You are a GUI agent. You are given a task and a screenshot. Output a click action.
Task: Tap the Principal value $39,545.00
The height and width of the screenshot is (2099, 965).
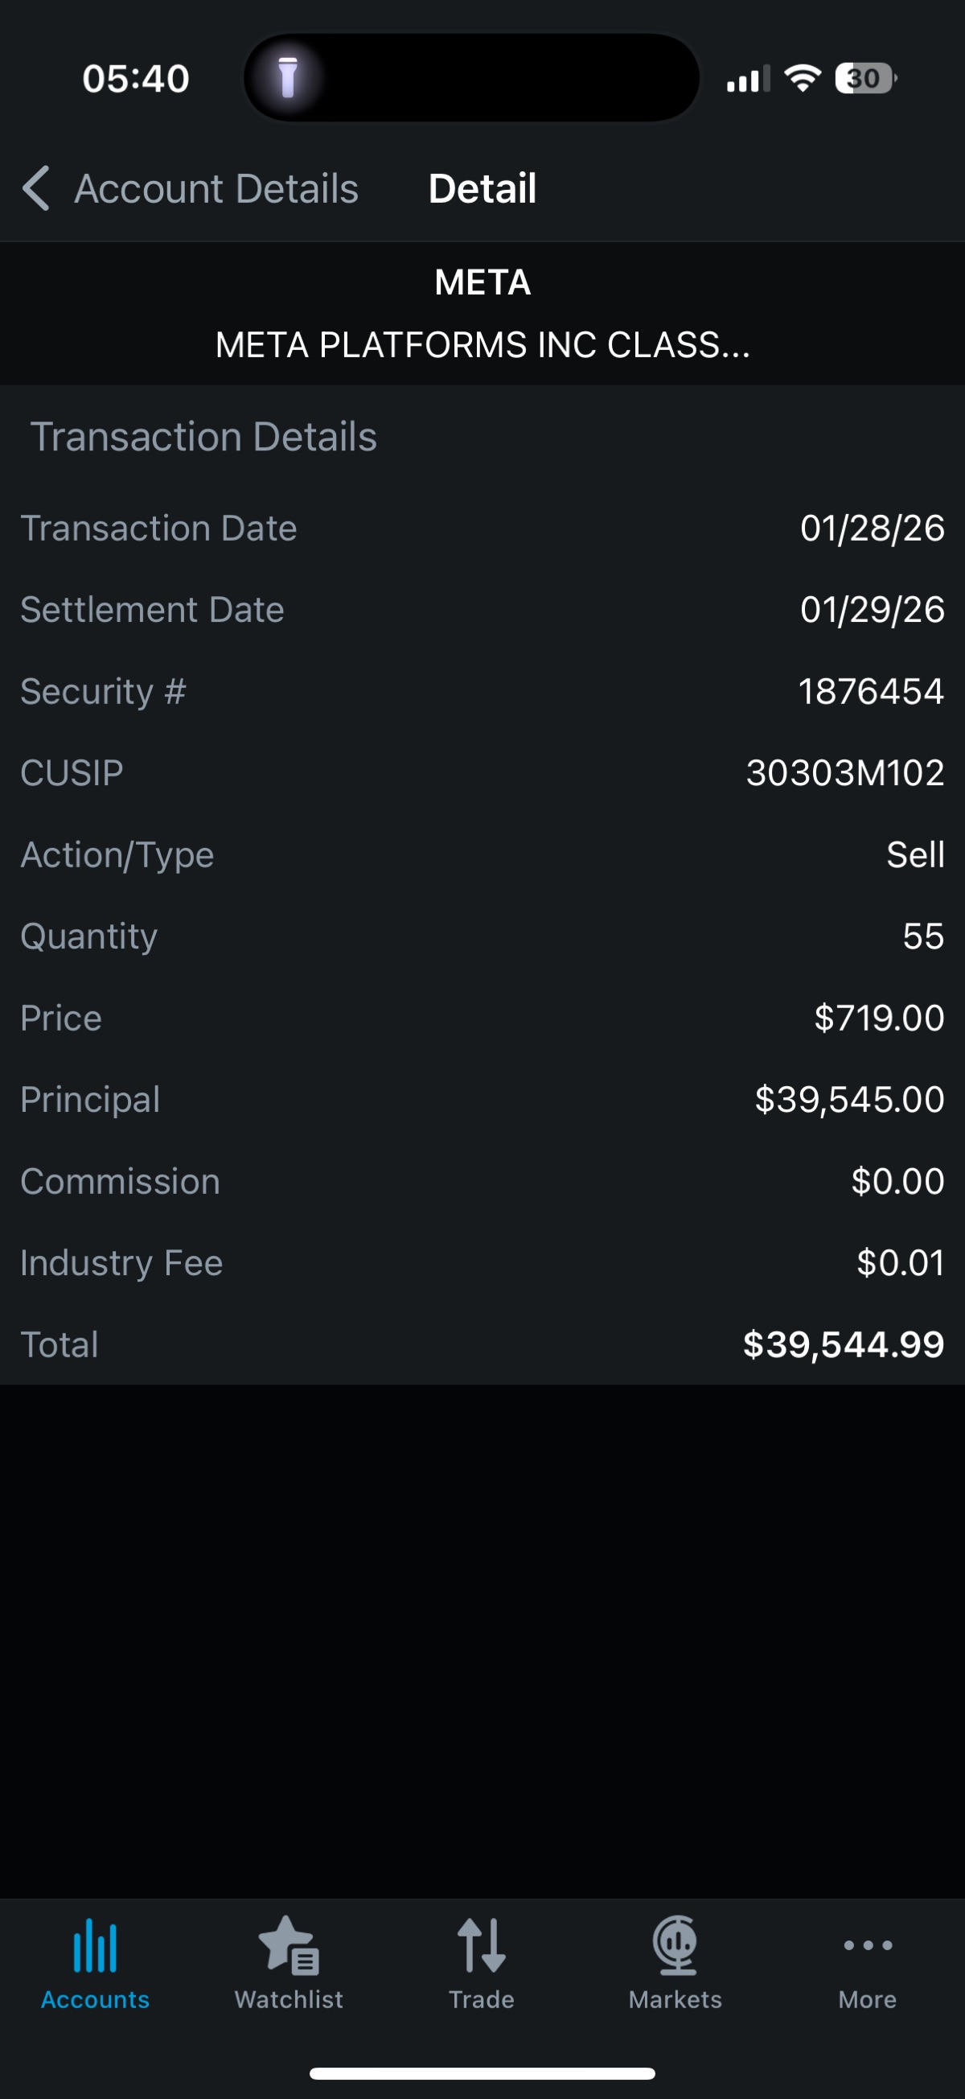coord(848,1100)
